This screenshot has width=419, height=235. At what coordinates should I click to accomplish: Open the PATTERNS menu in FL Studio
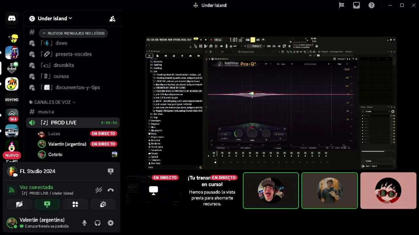click(x=163, y=39)
